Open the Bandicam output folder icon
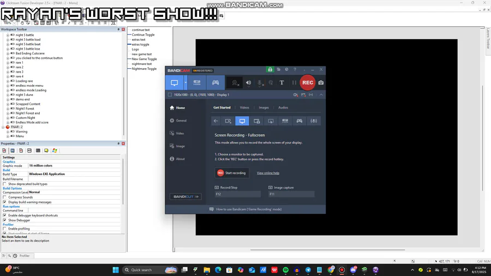491x276 pixels. click(x=278, y=69)
